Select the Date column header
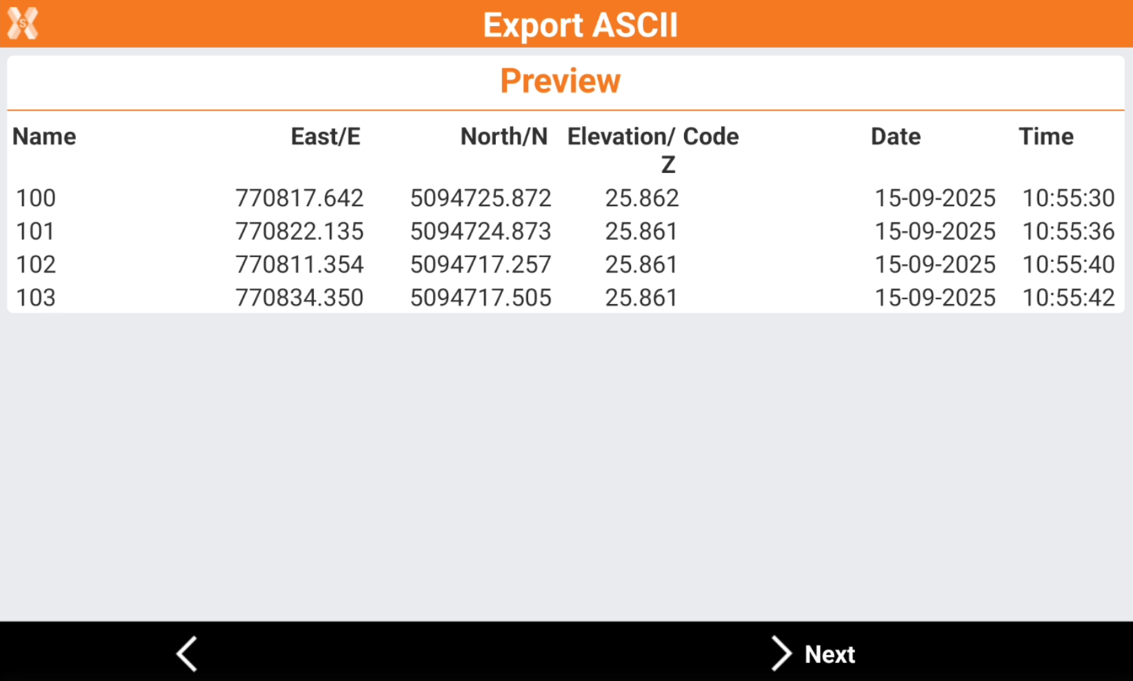The height and width of the screenshot is (681, 1133). coord(895,136)
